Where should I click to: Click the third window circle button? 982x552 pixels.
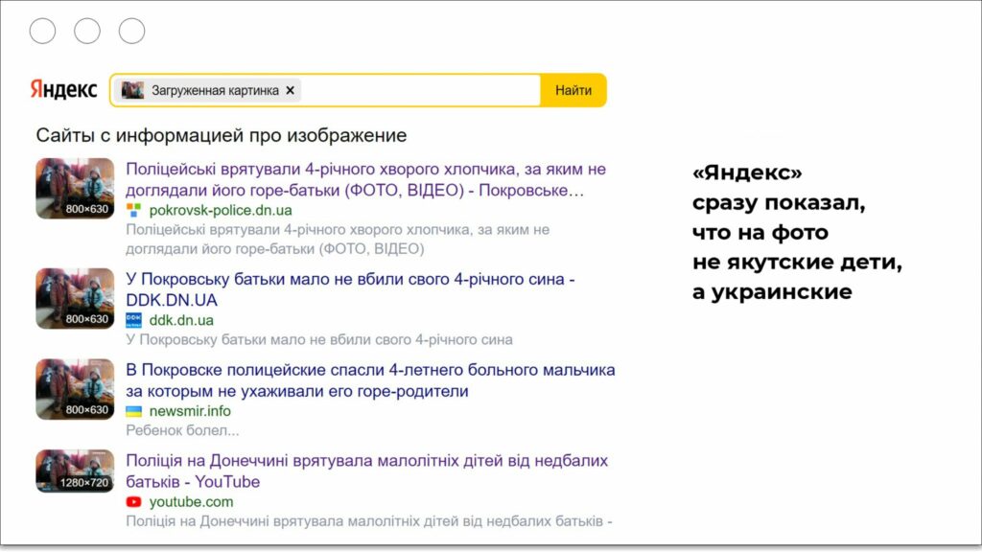(x=131, y=31)
